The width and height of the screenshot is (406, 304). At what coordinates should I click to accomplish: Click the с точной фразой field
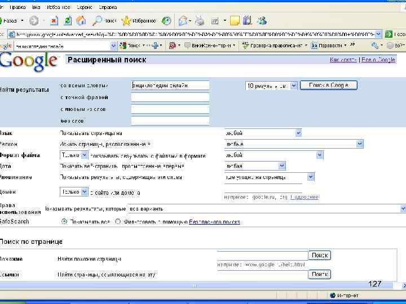point(170,97)
